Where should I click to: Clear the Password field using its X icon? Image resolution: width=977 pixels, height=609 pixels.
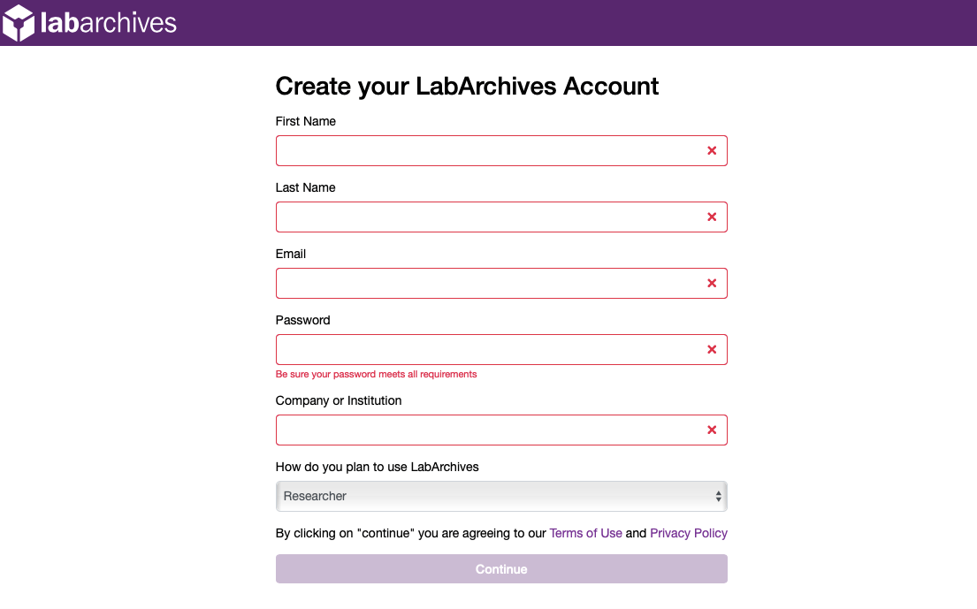pos(712,349)
